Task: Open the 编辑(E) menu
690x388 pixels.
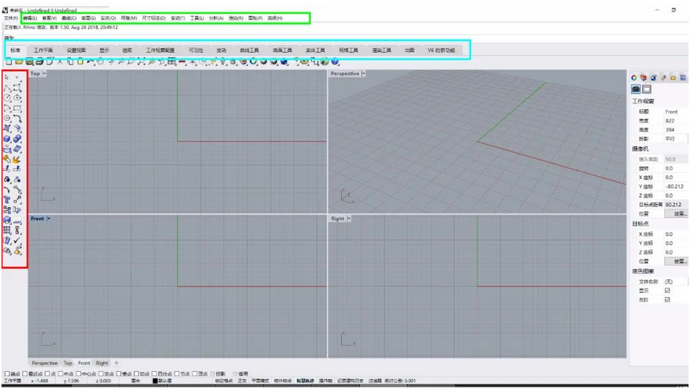Action: 30,18
